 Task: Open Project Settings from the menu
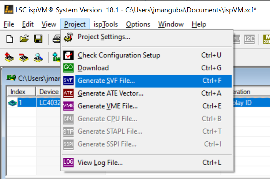coord(103,37)
